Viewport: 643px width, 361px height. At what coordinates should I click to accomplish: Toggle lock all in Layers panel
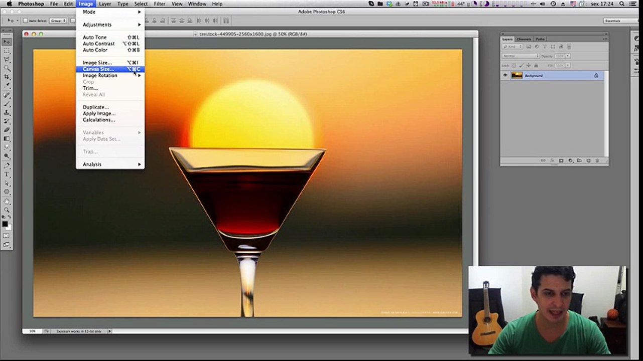point(536,66)
